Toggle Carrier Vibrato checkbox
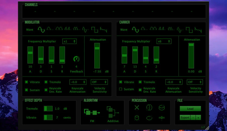Image resolution: width=227 pixels, height=131 pixels. click(121, 82)
